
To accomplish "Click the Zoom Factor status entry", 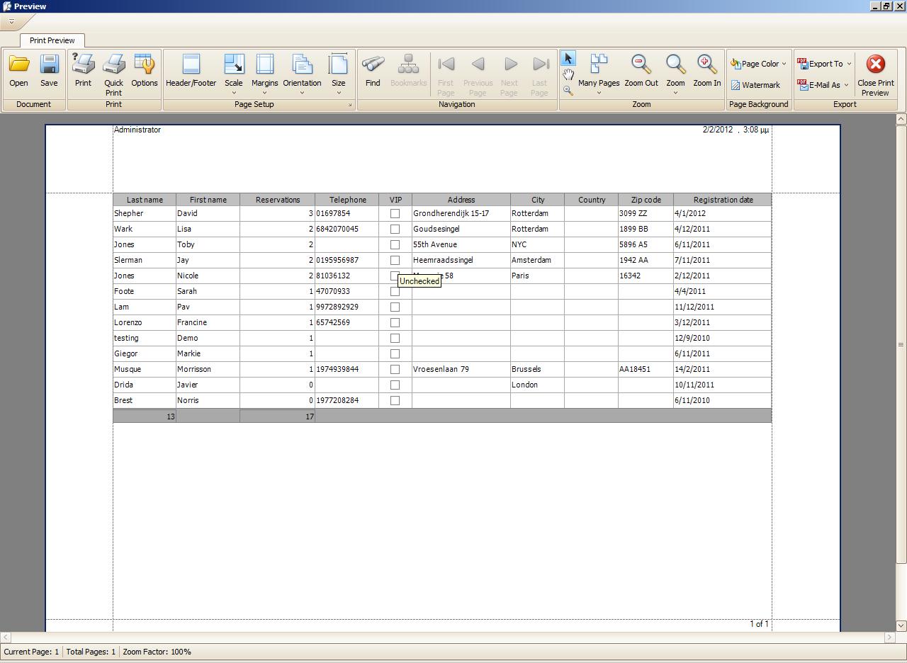I will (x=157, y=652).
